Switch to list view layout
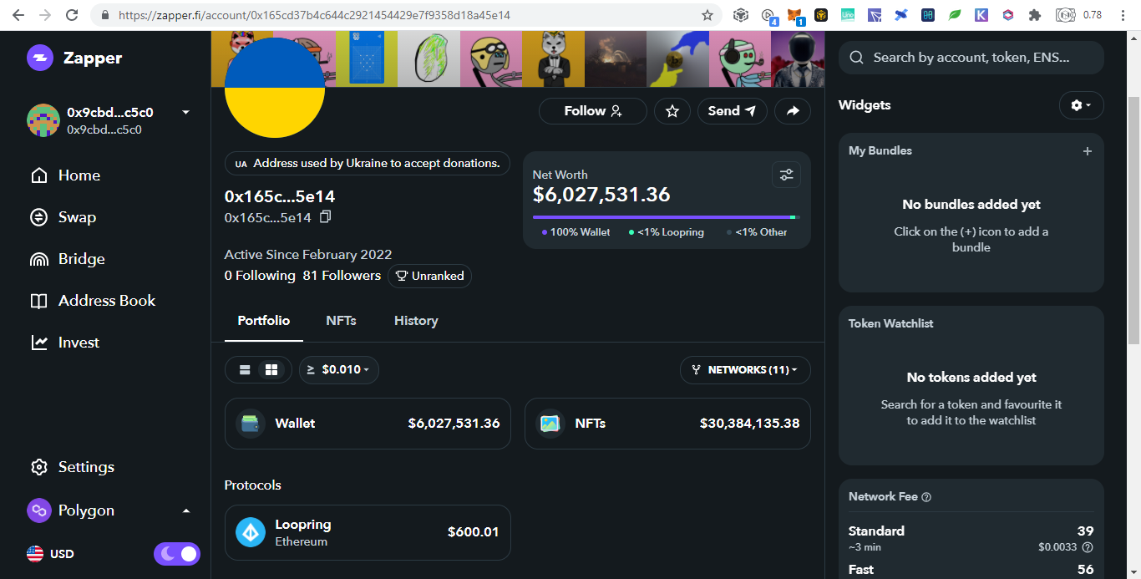Image resolution: width=1141 pixels, height=579 pixels. (x=245, y=370)
